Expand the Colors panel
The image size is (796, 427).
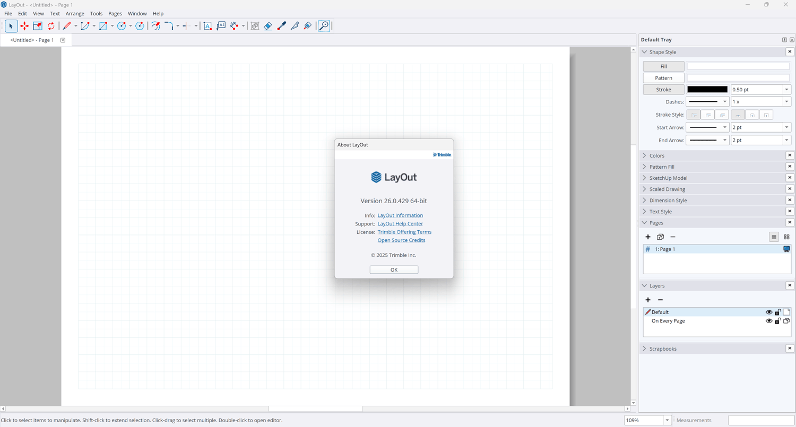(x=645, y=156)
